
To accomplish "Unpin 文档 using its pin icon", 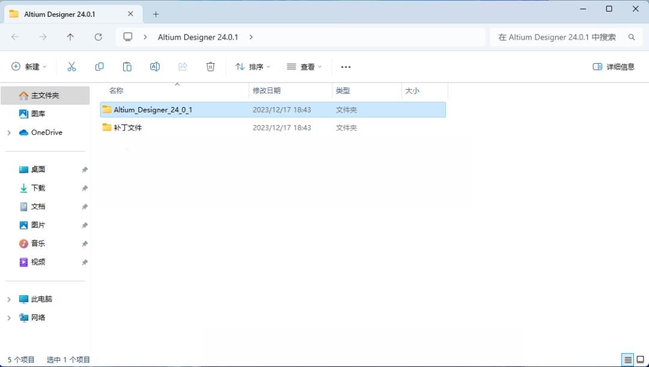I will 85,206.
